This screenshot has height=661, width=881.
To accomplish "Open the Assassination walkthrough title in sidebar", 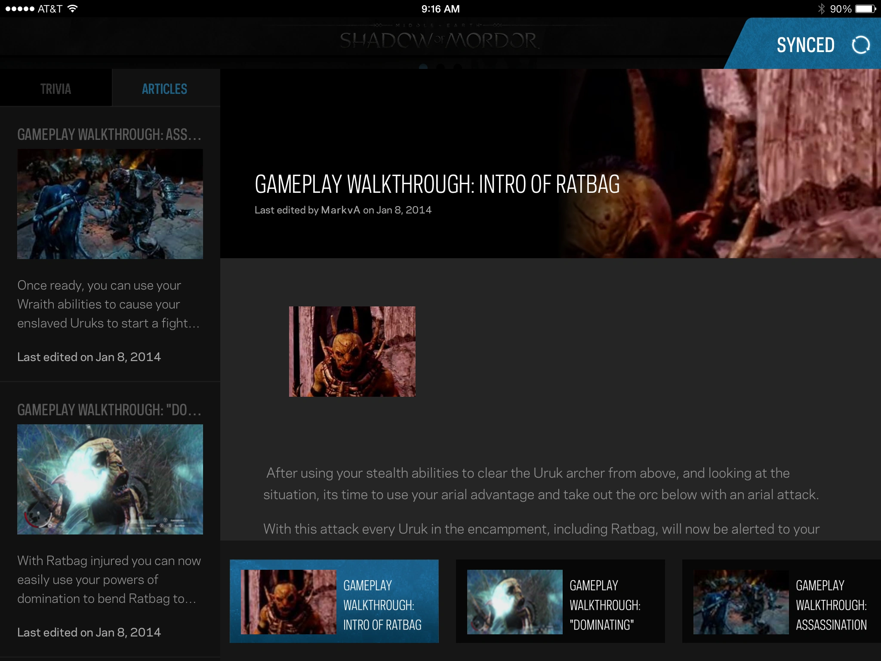I will [x=109, y=135].
